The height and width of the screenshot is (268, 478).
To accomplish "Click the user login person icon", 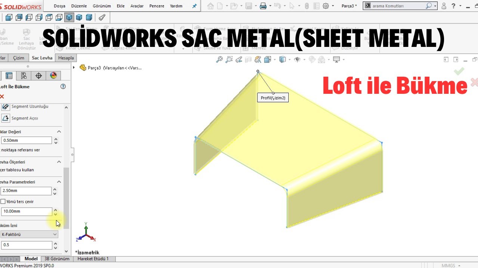I will click(444, 6).
